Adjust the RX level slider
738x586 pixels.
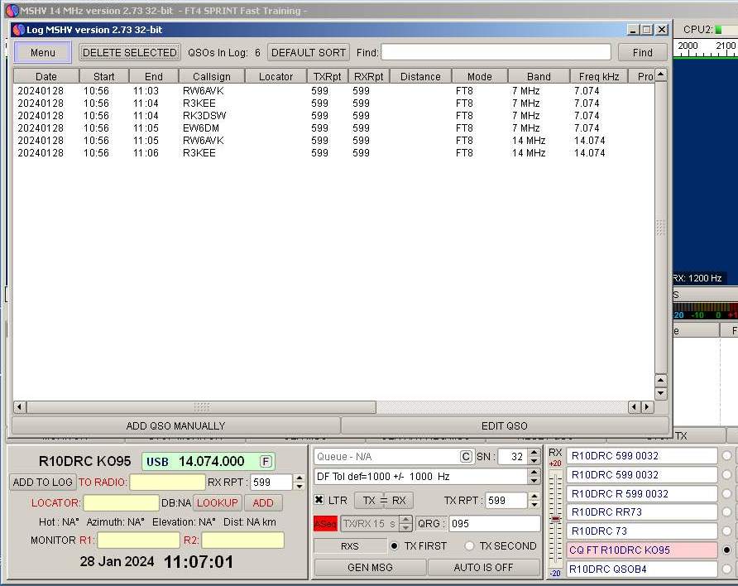coord(555,519)
